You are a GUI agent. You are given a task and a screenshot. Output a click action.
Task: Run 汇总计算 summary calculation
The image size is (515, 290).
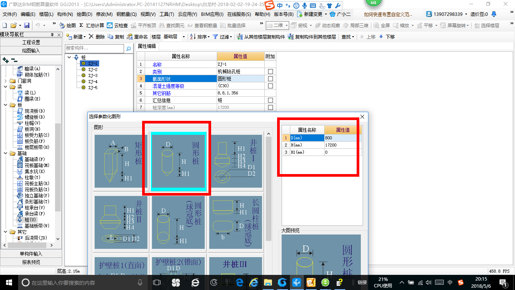(92, 25)
